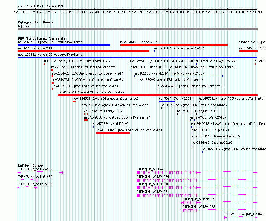Select LOC101928140|NR_125849 gene label
This screenshot has height=221, width=266.
pyautogui.click(x=244, y=214)
